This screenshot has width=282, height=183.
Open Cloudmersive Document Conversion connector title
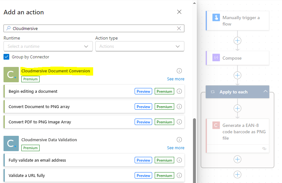(x=56, y=71)
